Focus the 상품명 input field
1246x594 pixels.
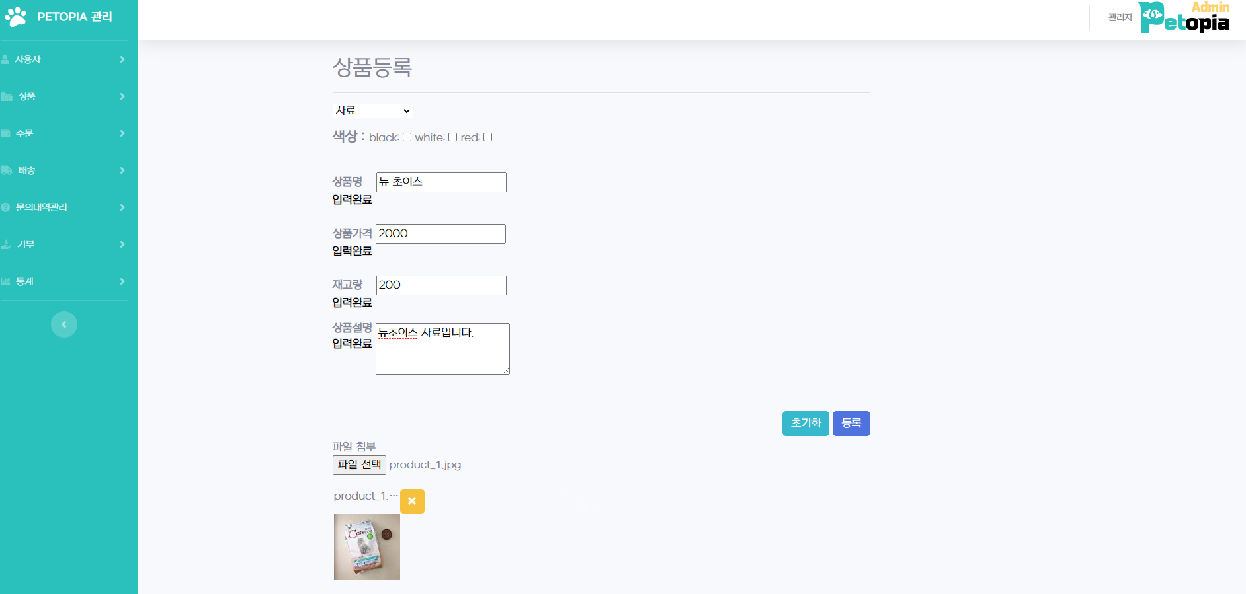click(441, 182)
